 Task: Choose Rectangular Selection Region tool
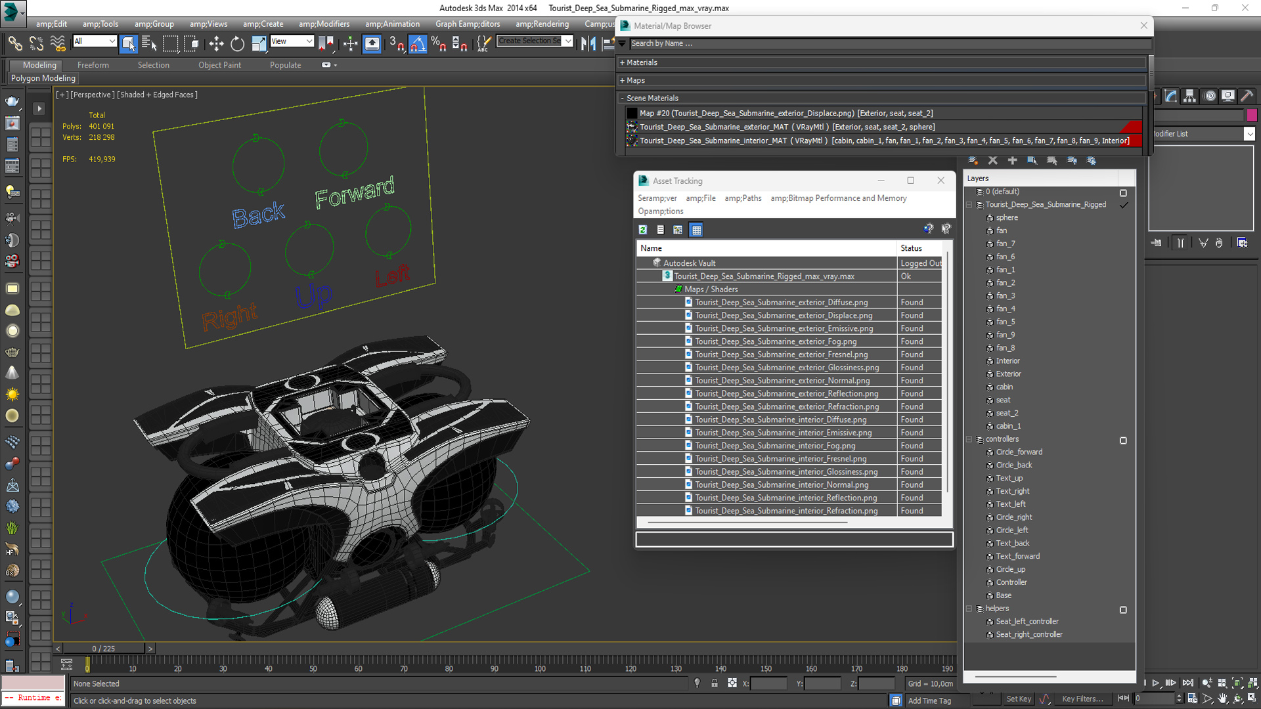point(170,43)
